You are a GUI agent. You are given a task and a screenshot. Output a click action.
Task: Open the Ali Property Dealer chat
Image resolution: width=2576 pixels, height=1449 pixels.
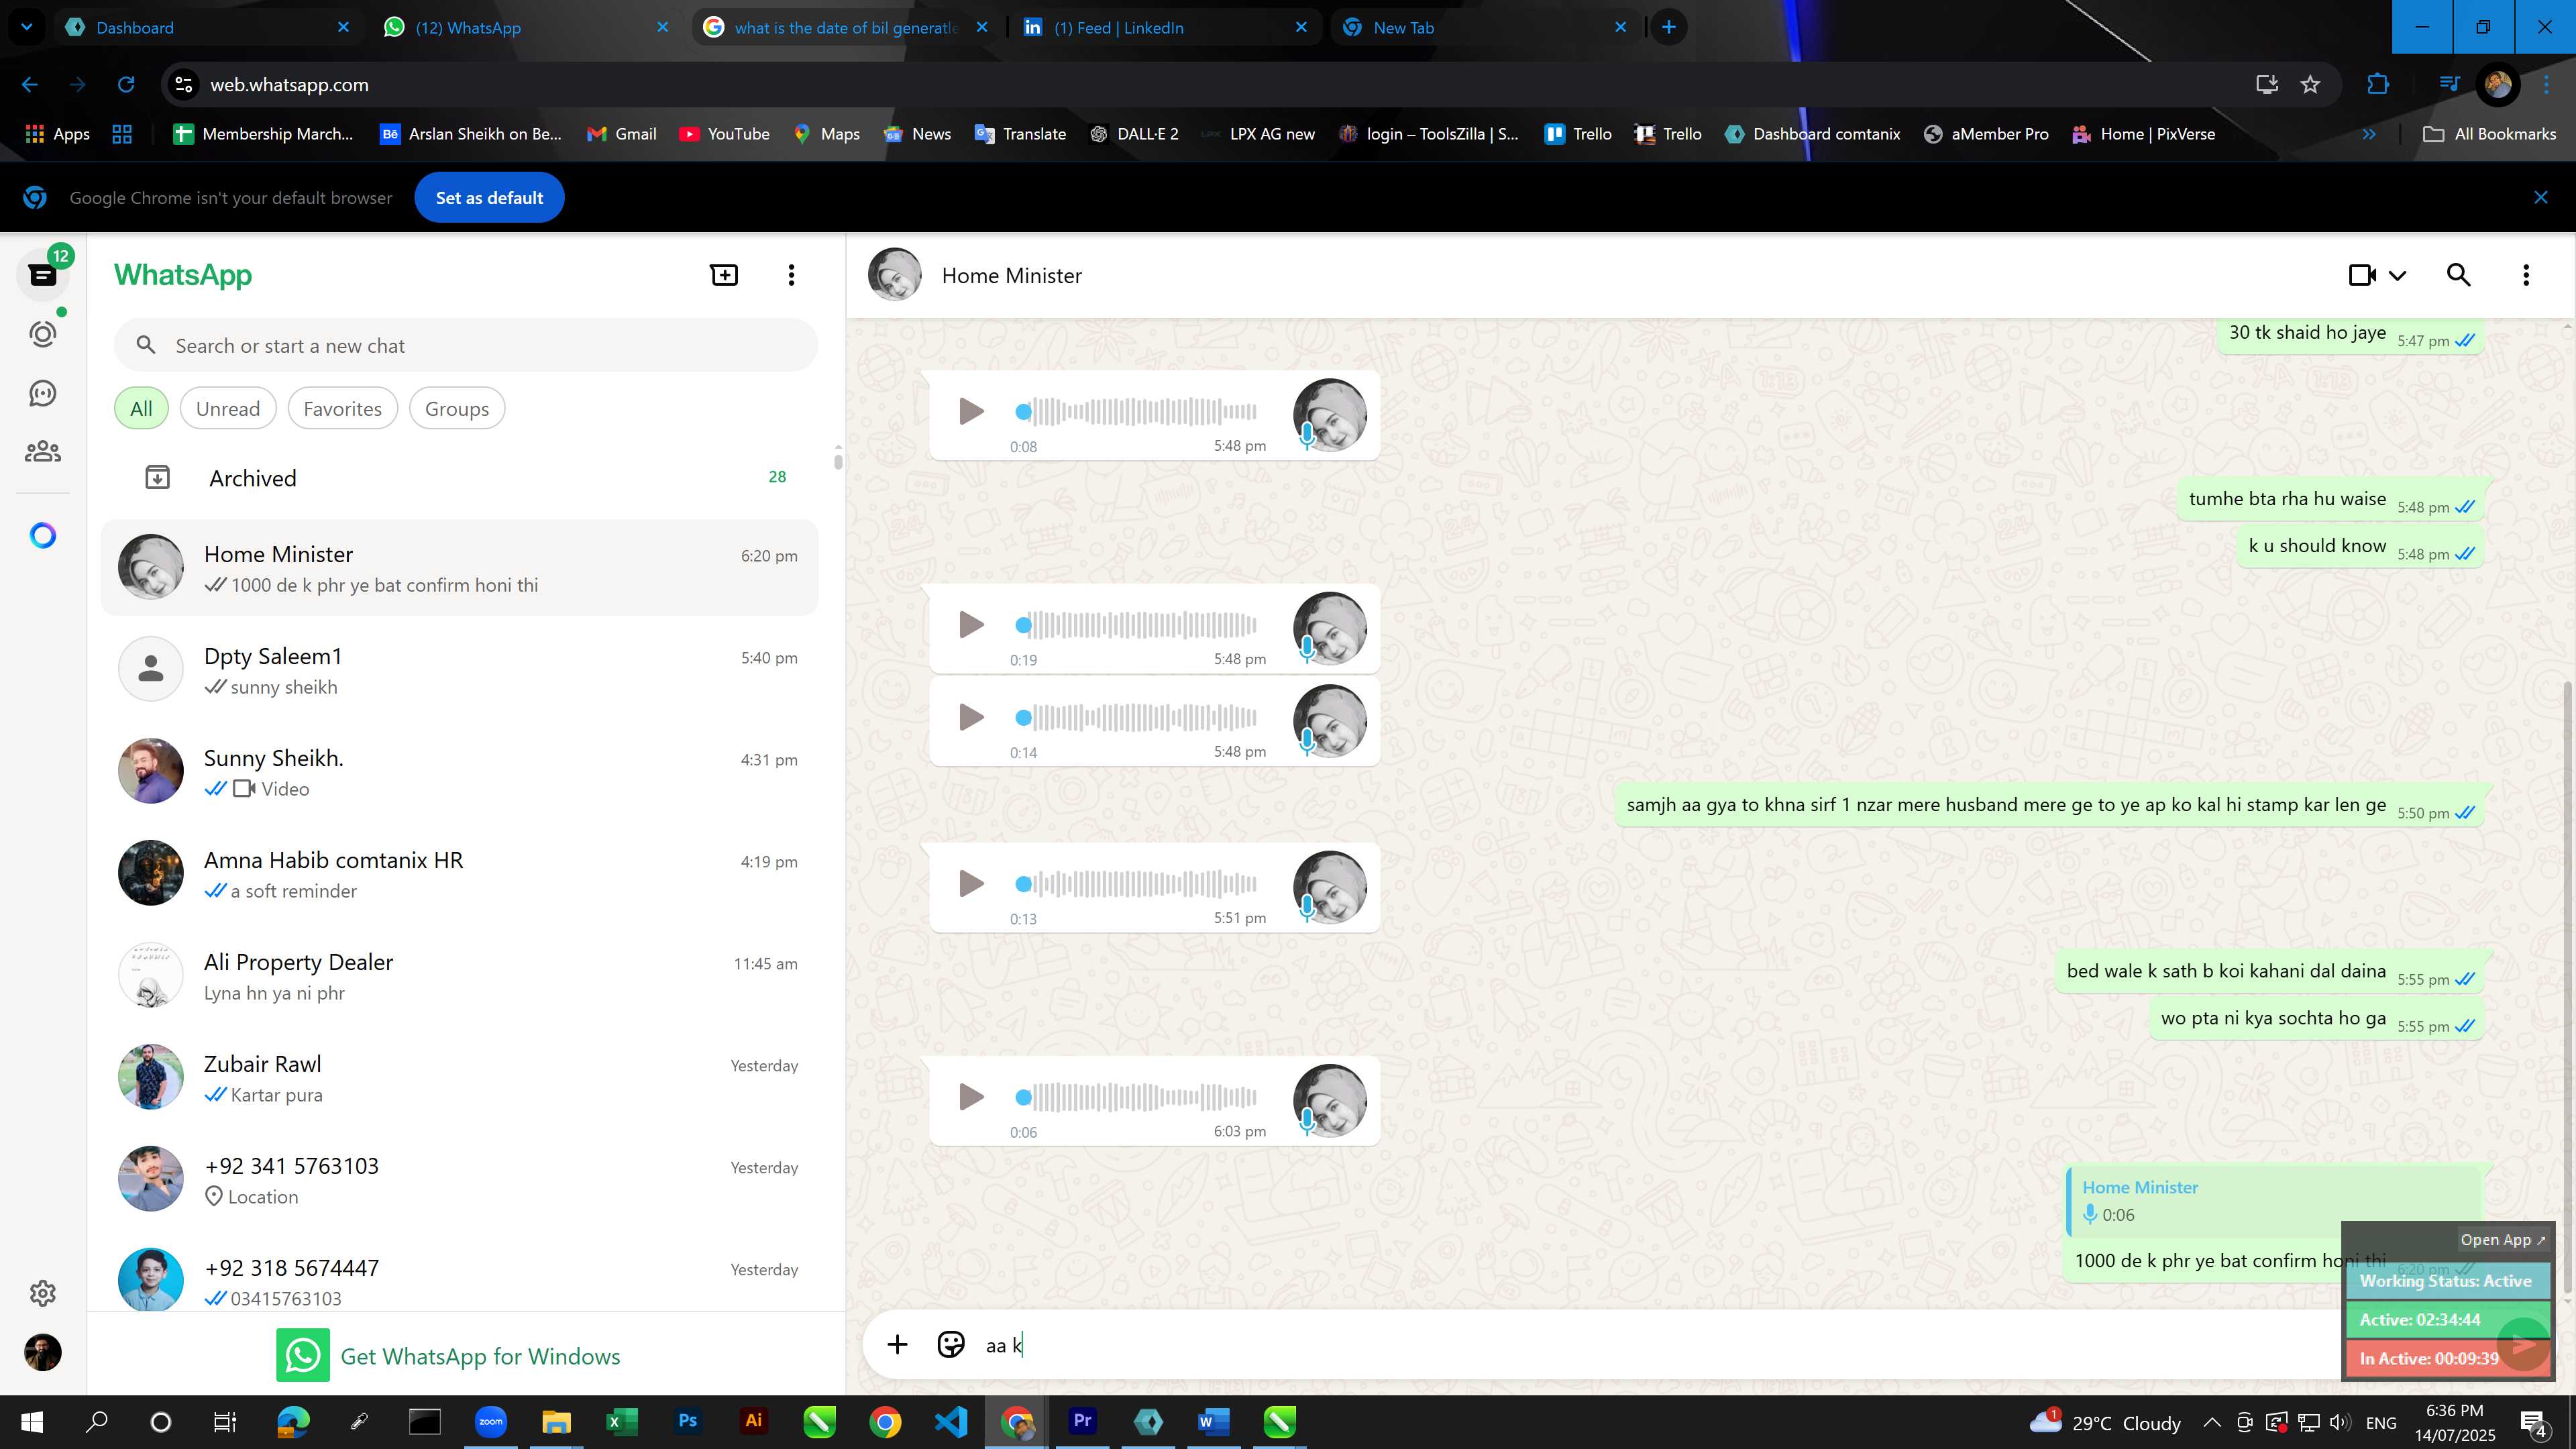click(x=460, y=976)
